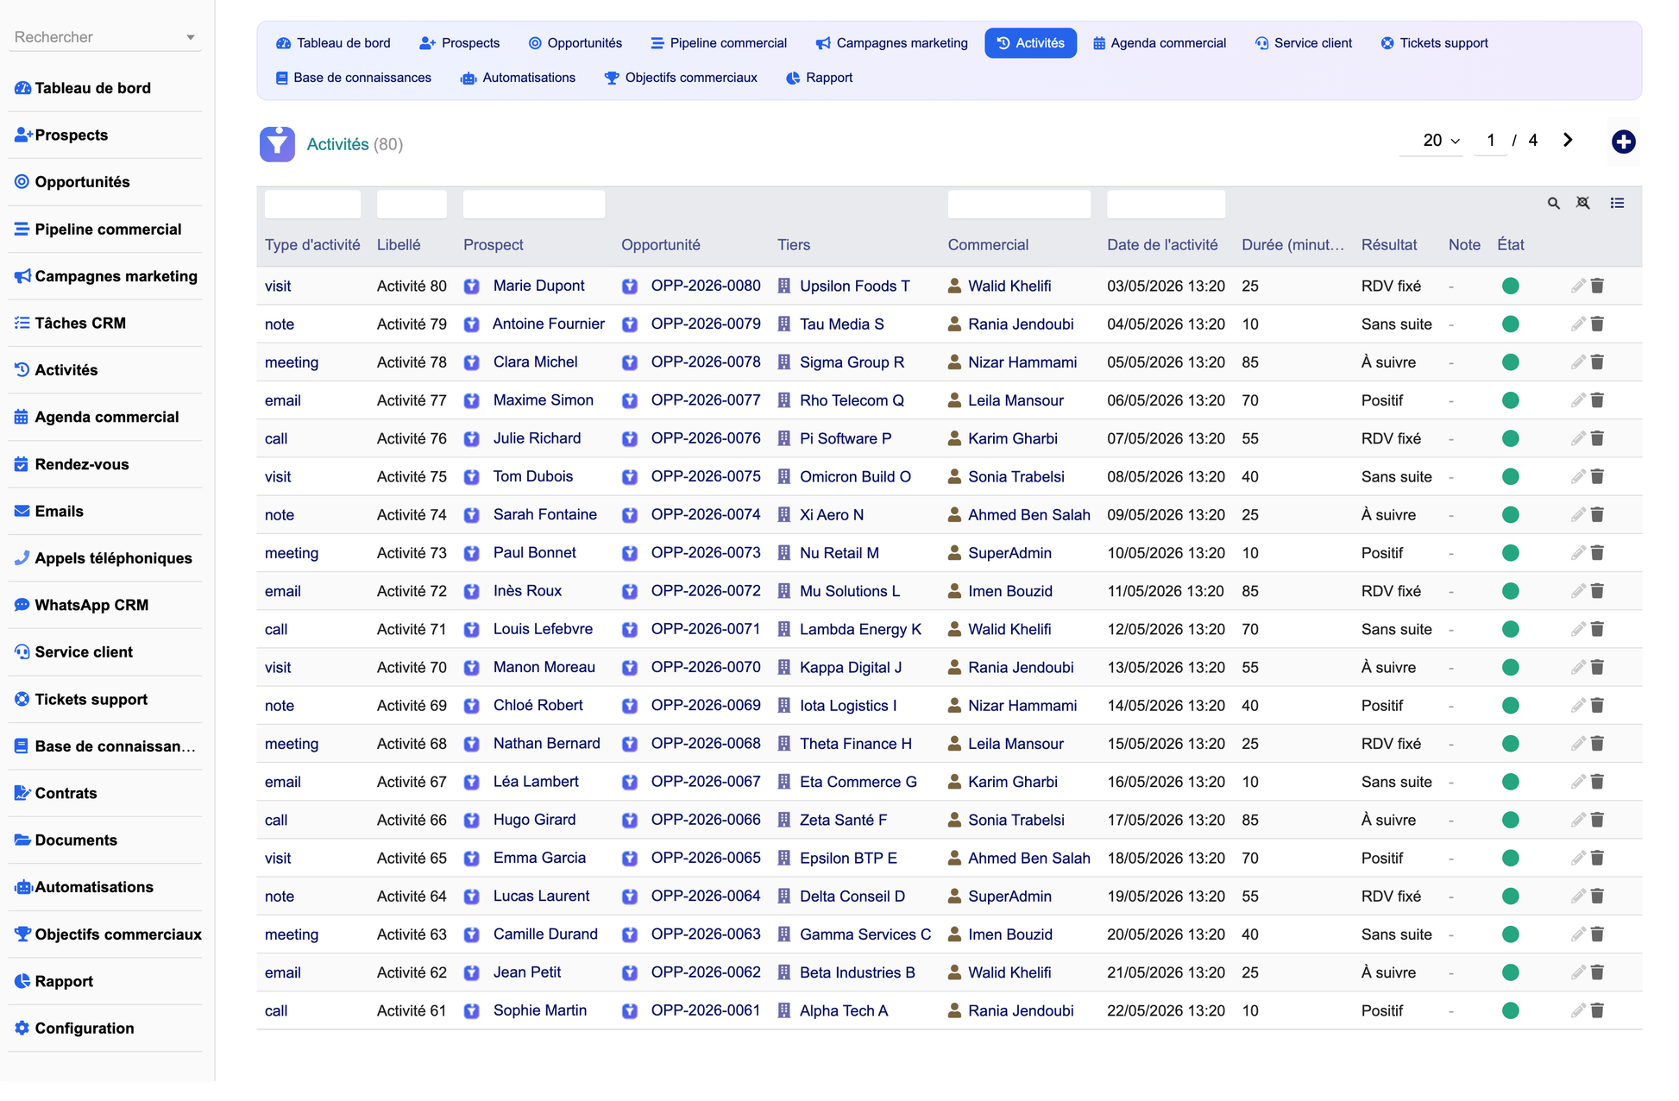The height and width of the screenshot is (1101, 1679).
Task: Open the Base de connaissances tab
Action: (354, 78)
